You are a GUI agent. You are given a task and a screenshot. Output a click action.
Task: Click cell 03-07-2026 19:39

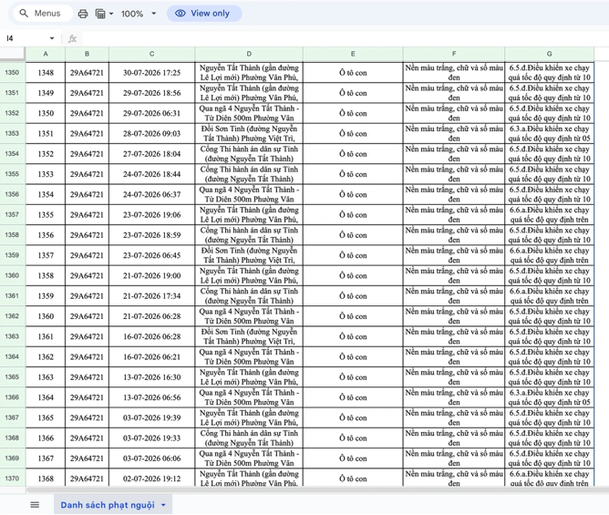[x=152, y=417]
